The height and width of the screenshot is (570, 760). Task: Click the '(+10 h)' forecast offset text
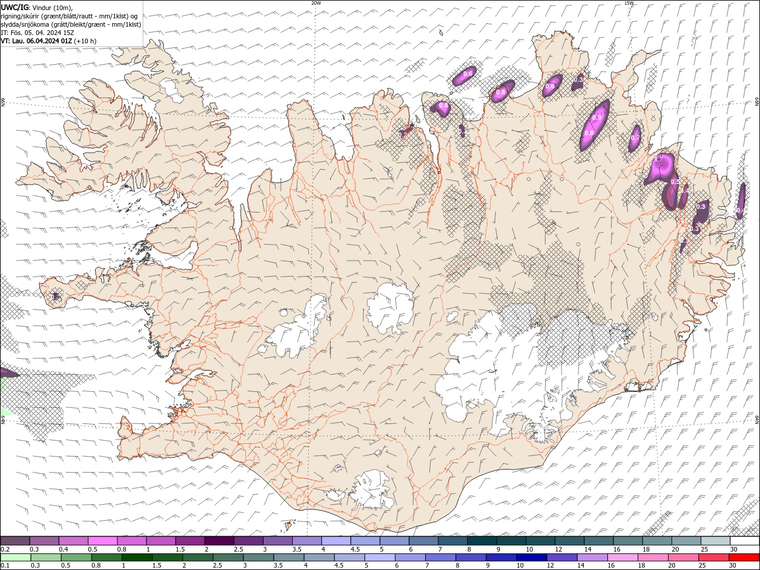[85, 41]
